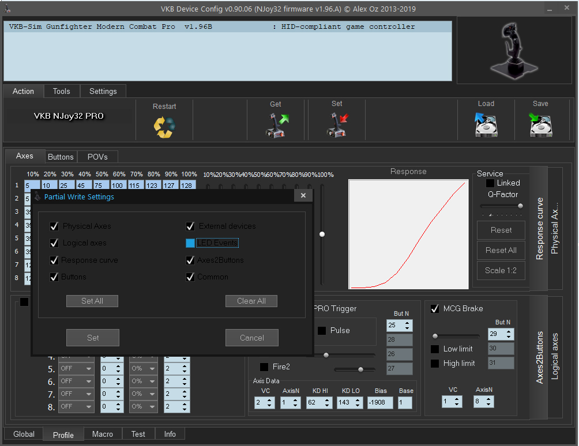The image size is (579, 446).
Task: Click the Get joystick icon
Action: click(x=276, y=125)
